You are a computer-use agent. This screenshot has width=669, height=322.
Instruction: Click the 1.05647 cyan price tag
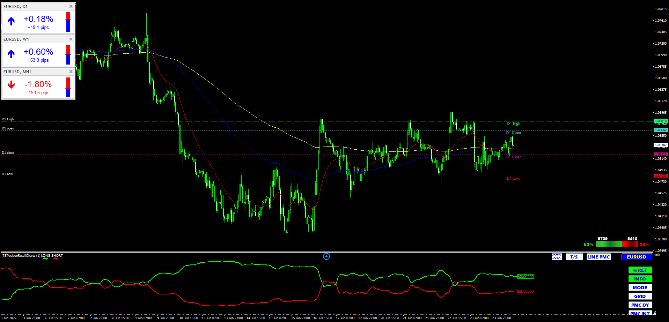pyautogui.click(x=661, y=130)
